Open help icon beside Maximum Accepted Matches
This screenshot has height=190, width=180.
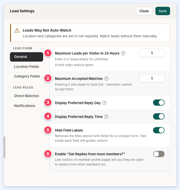106,79
